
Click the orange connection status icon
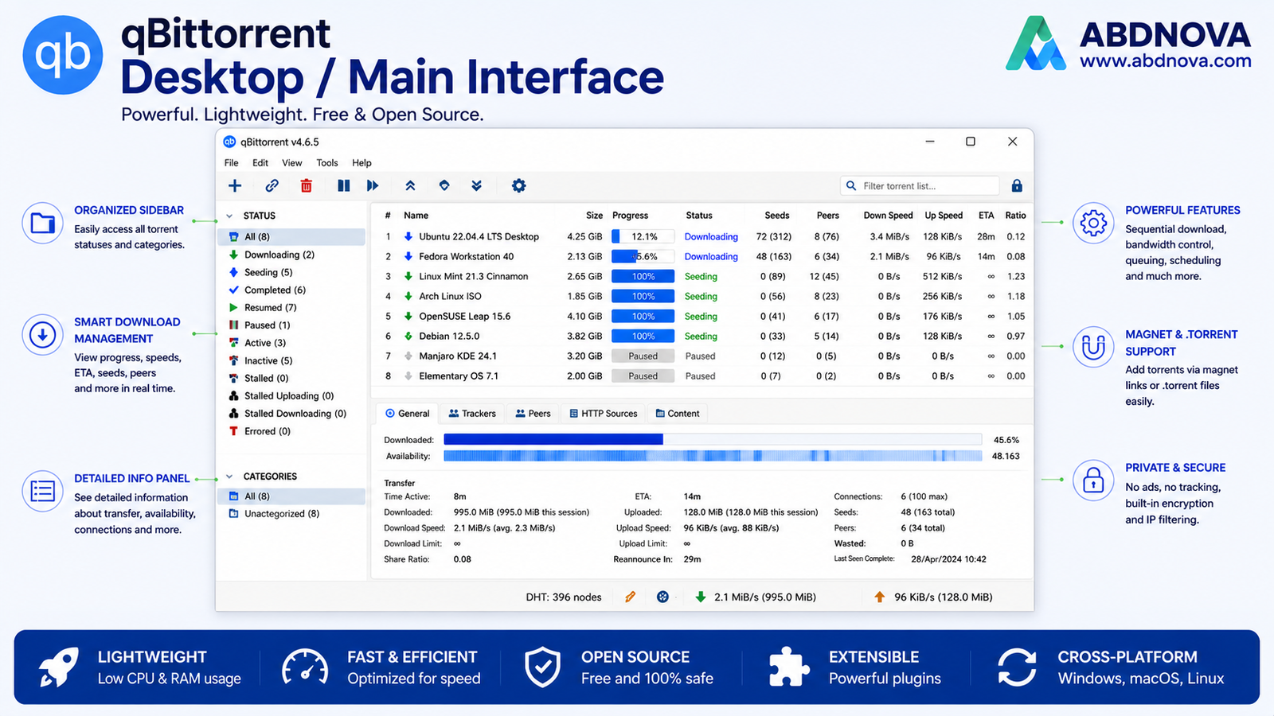coord(630,597)
